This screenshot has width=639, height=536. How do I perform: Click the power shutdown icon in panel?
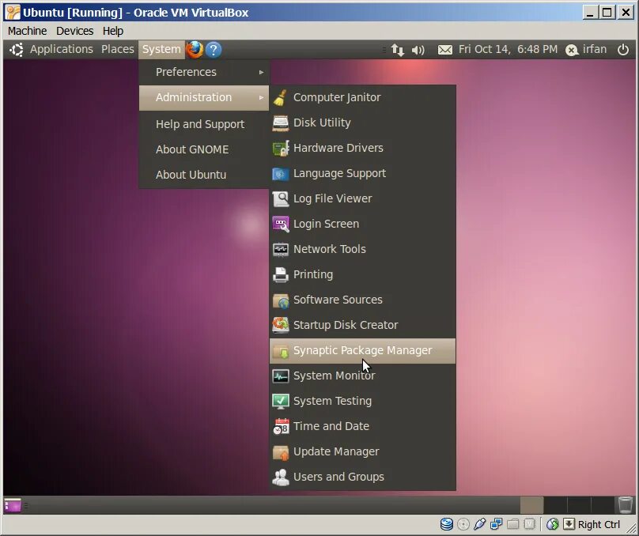click(622, 50)
